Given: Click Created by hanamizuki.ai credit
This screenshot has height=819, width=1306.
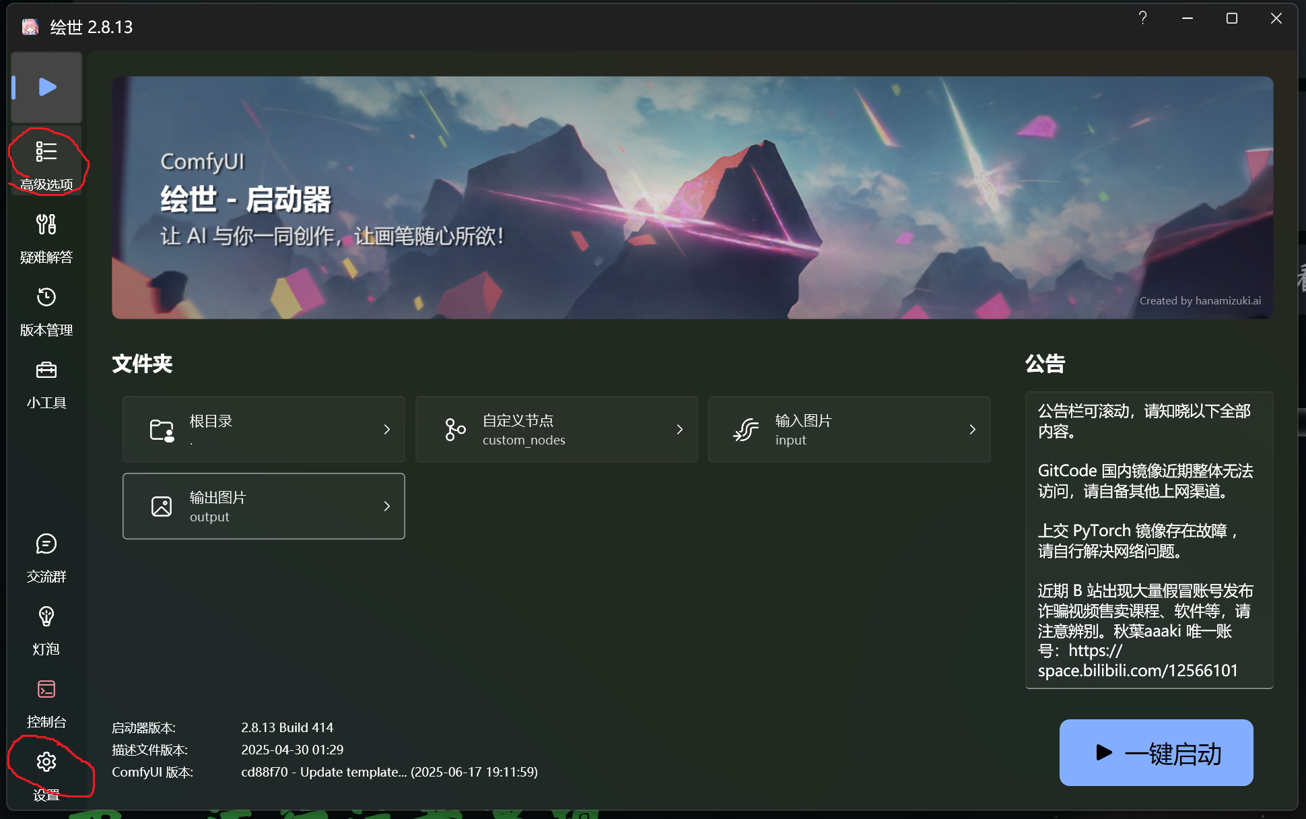Looking at the screenshot, I should tap(1200, 301).
